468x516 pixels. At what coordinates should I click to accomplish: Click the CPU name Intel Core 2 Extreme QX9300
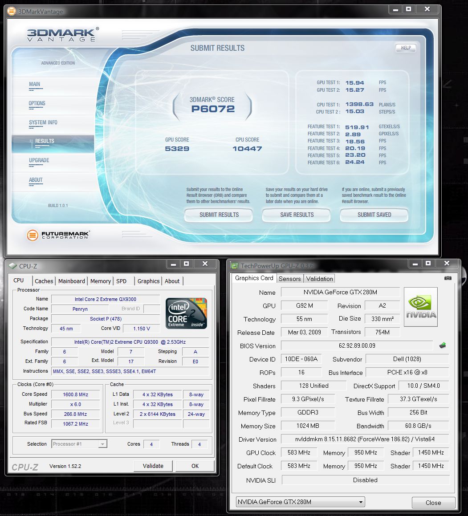pyautogui.click(x=106, y=299)
